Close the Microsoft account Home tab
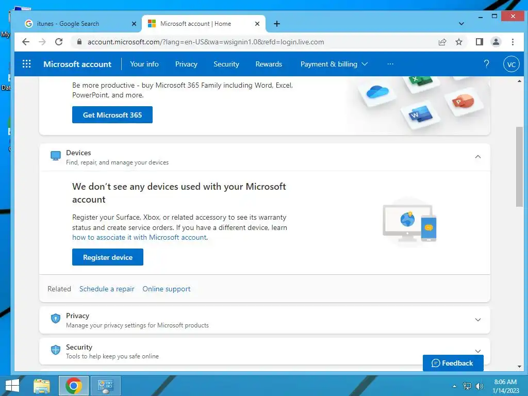528x396 pixels. [x=257, y=24]
